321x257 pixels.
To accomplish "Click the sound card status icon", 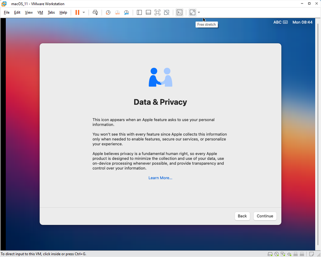I will (289, 254).
